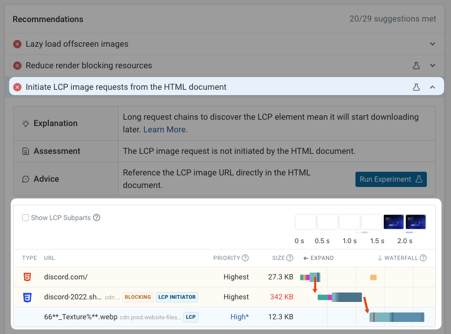Click the EXPAND waterfall column toggle
Image resolution: width=451 pixels, height=334 pixels.
(318, 258)
